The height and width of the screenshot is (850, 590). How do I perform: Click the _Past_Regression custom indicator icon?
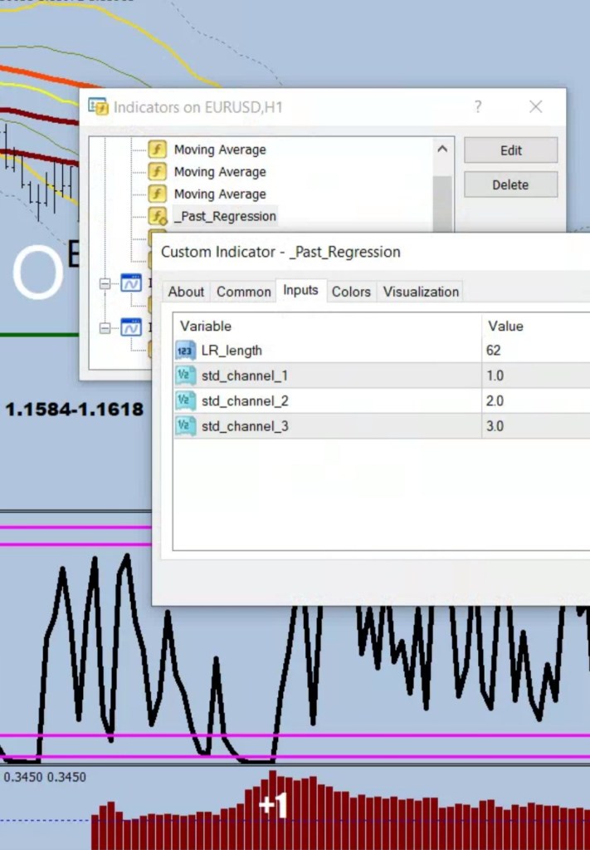[158, 216]
